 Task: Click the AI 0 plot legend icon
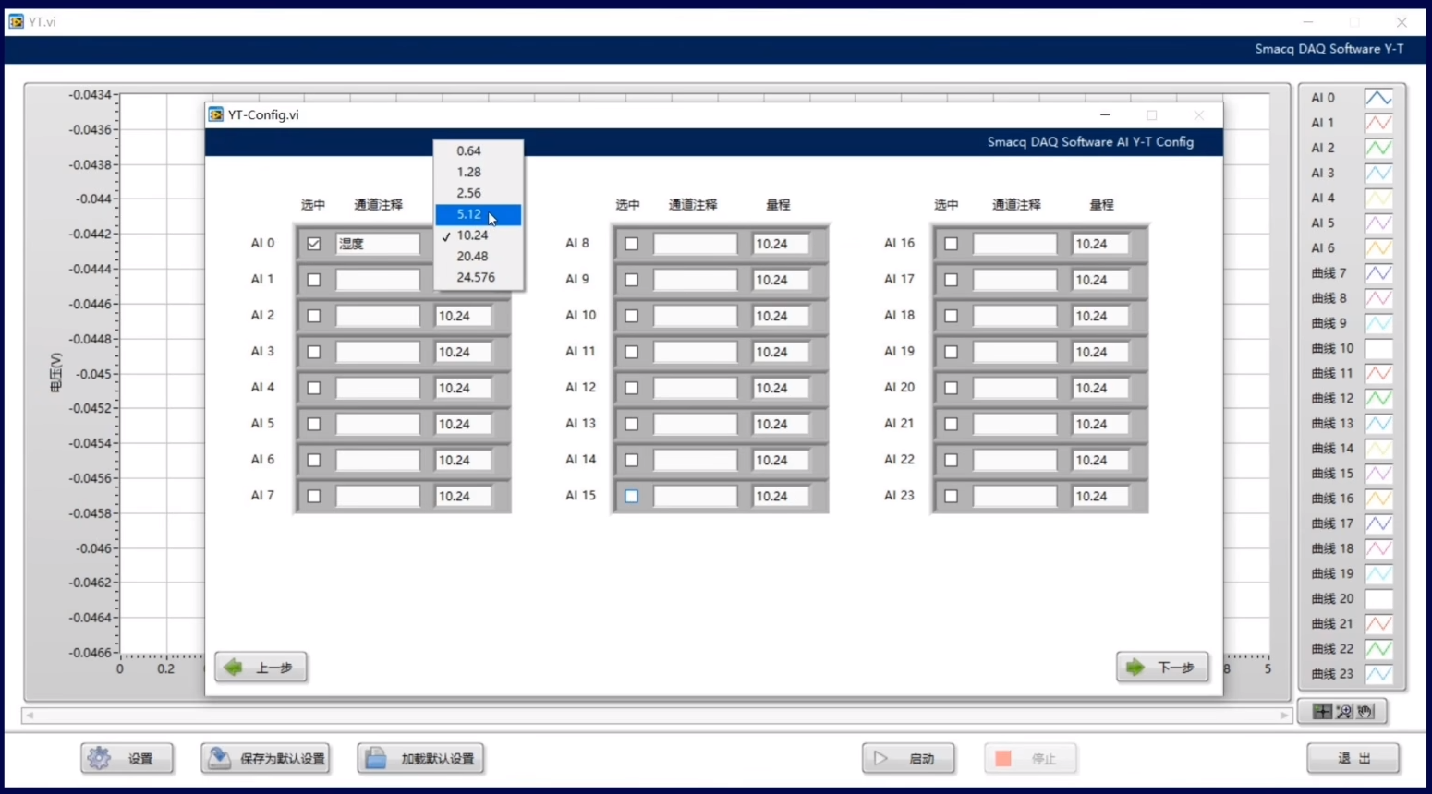(x=1377, y=98)
